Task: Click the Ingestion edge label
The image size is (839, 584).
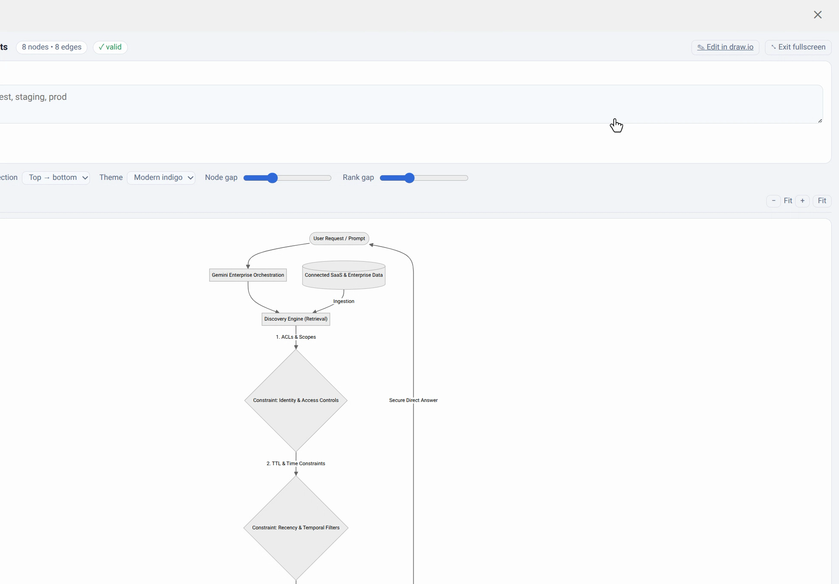Action: pyautogui.click(x=344, y=301)
